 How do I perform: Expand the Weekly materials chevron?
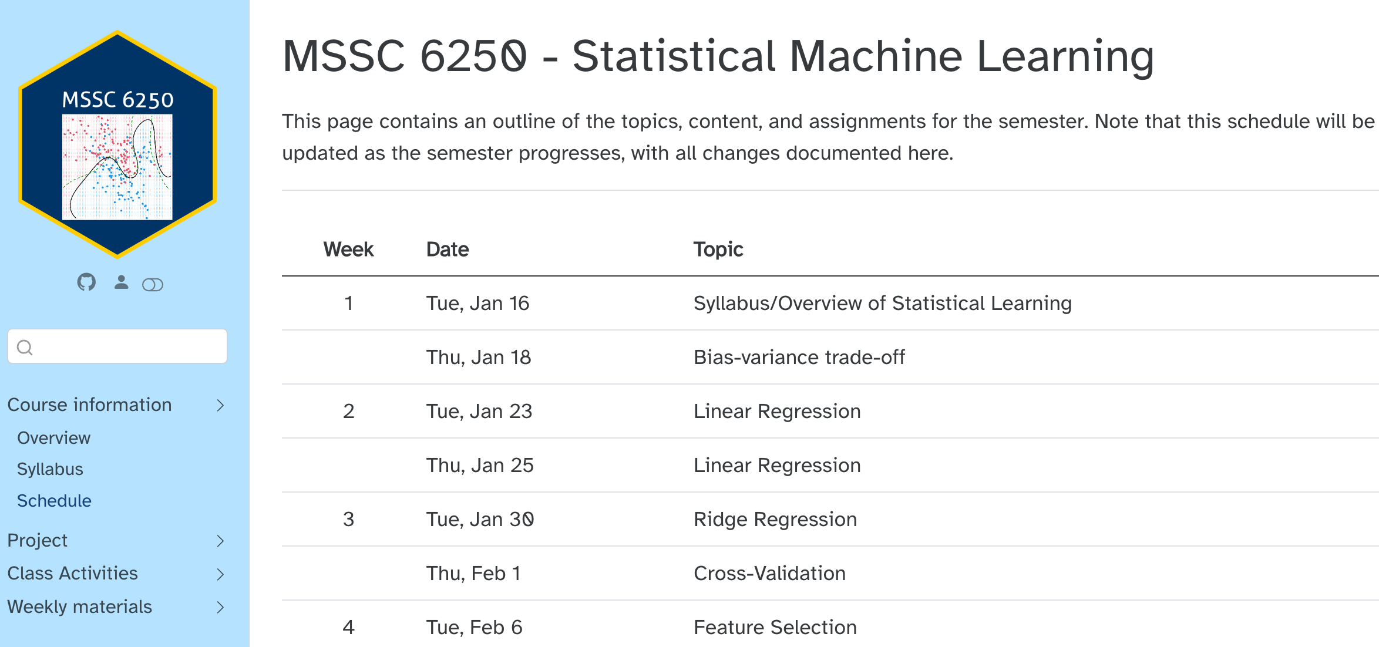tap(220, 607)
